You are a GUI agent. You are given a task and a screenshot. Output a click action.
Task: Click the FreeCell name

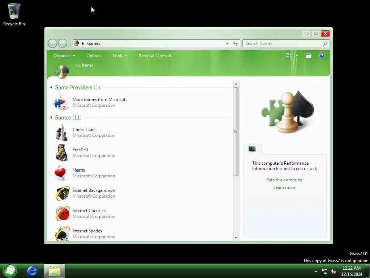[x=80, y=150]
